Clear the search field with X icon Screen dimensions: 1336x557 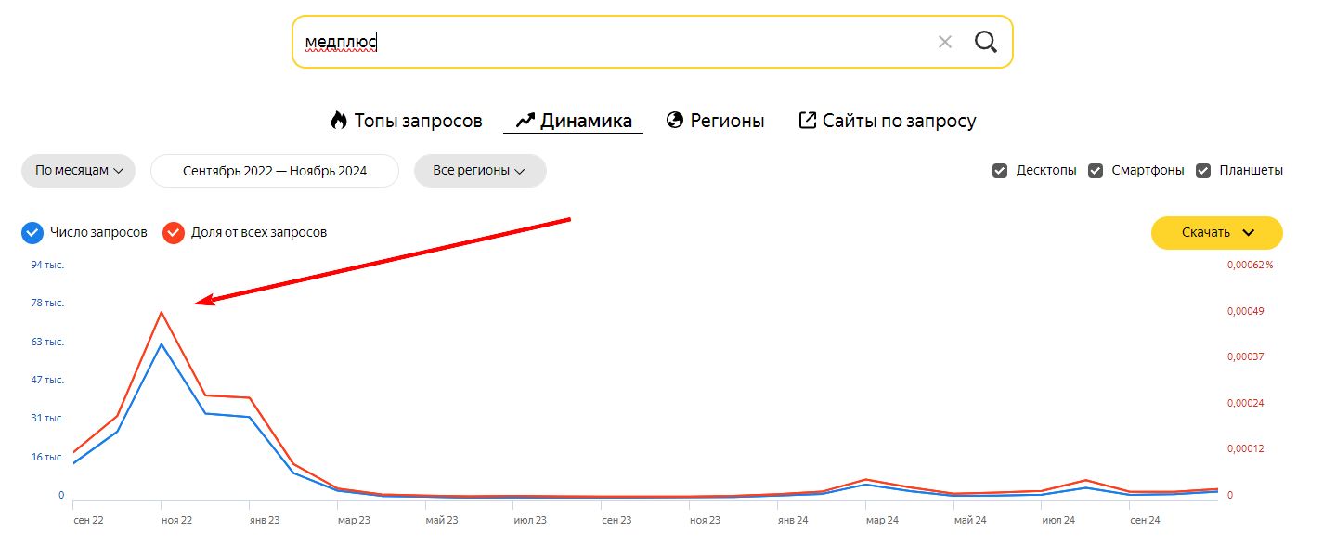pos(945,42)
